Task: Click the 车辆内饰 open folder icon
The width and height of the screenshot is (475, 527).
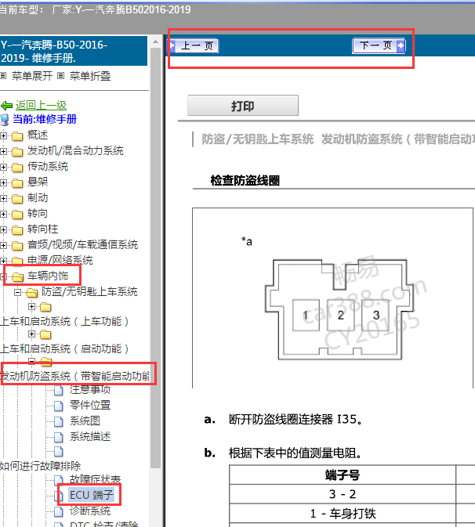Action: point(17,277)
